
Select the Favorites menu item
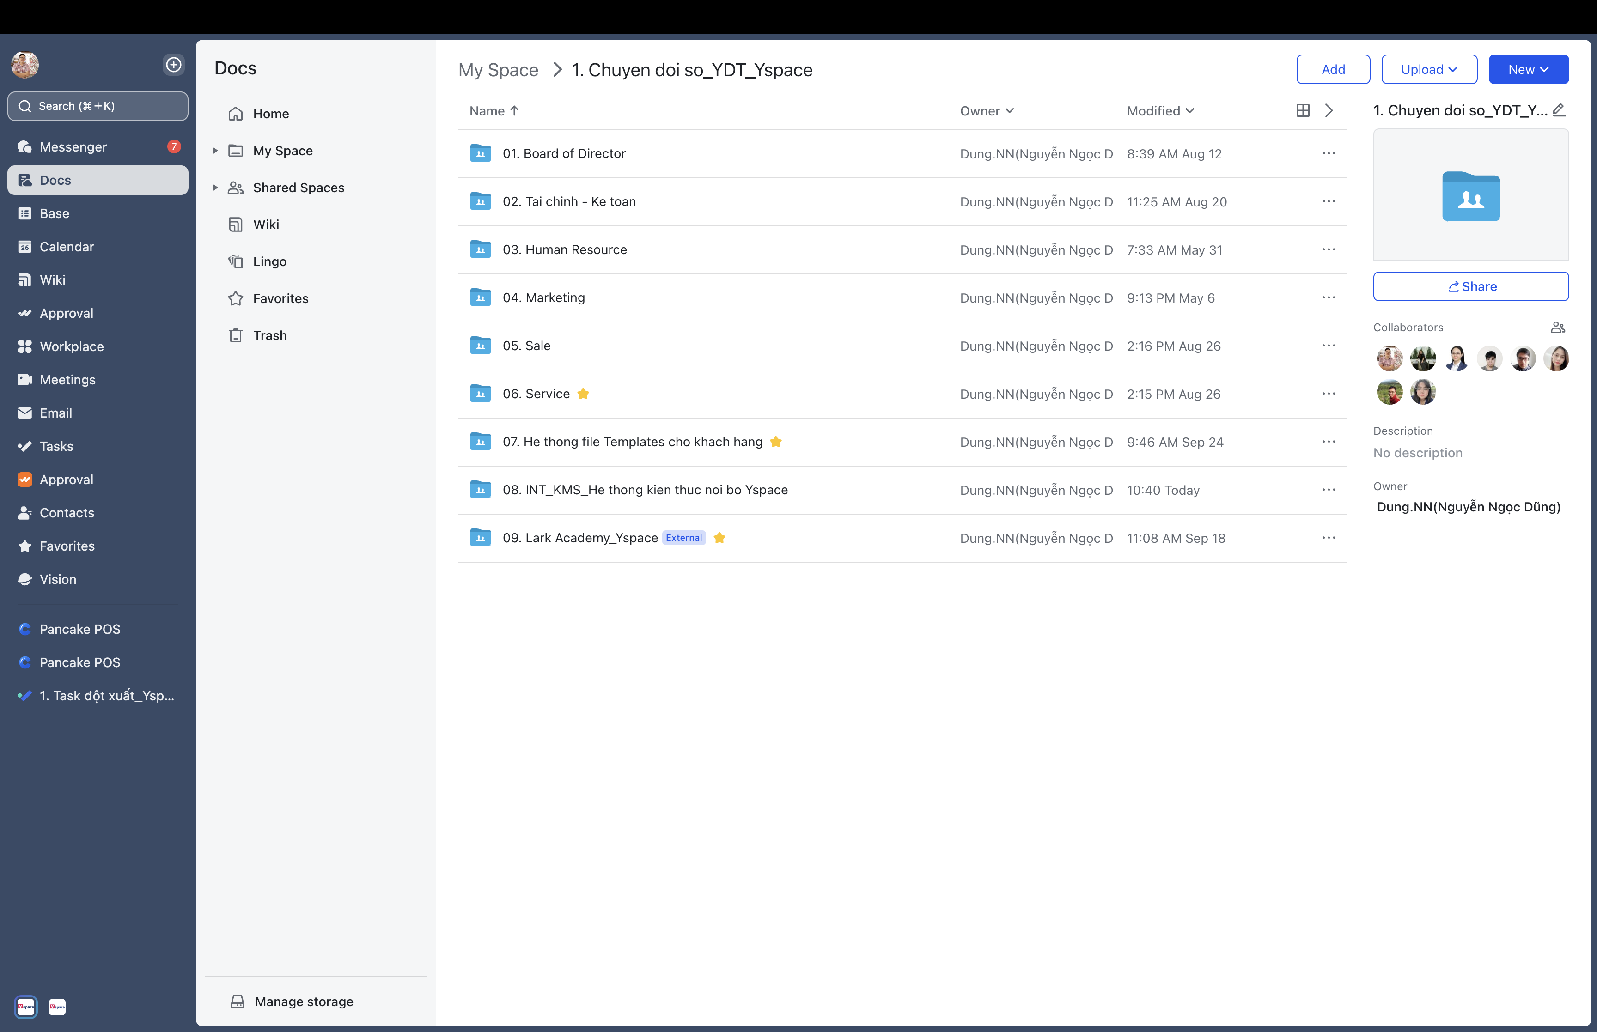coord(280,298)
